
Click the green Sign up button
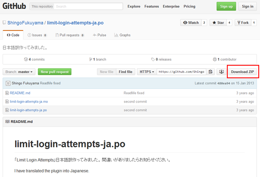pos(226,6)
